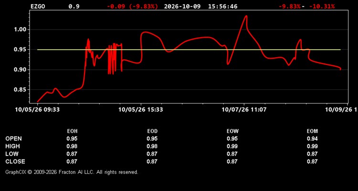
Task: Click the 10/05/26 09:33 x-axis label
Action: click(x=37, y=110)
